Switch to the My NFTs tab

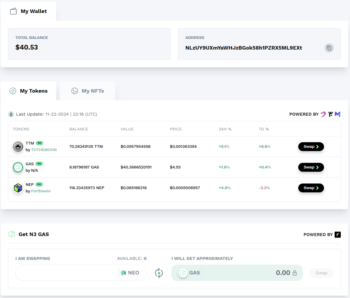click(88, 91)
